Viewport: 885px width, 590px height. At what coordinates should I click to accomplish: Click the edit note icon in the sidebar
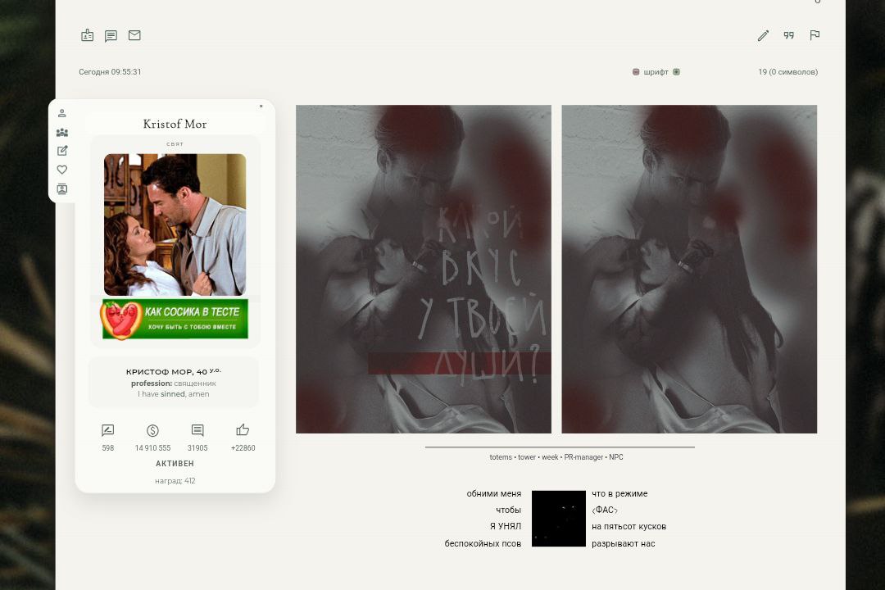(x=62, y=151)
